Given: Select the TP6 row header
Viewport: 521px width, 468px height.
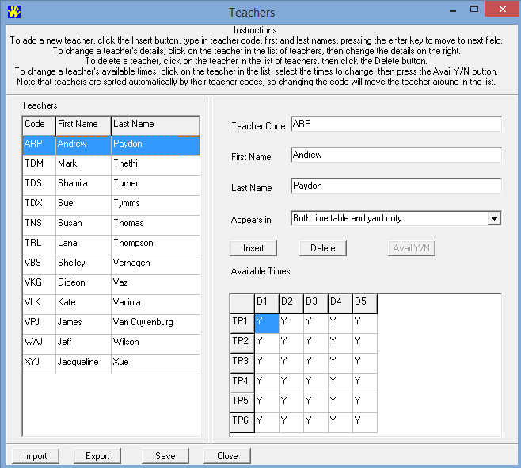Looking at the screenshot, I should click(x=242, y=422).
